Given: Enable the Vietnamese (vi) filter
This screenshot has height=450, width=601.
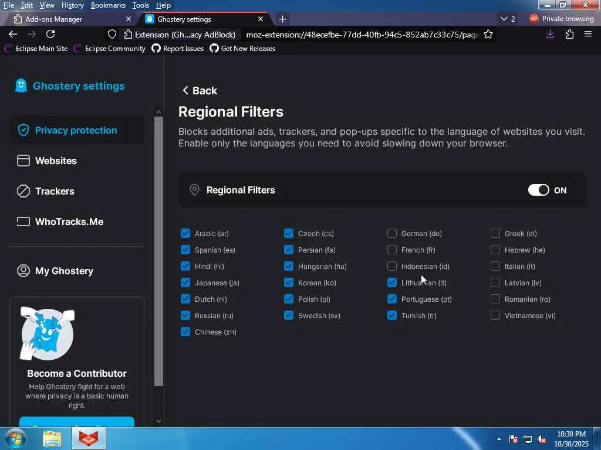Looking at the screenshot, I should (495, 316).
